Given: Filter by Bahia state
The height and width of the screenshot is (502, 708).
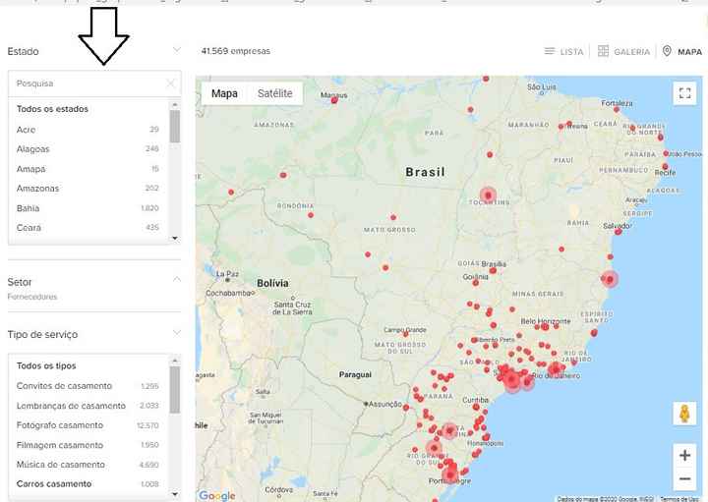Looking at the screenshot, I should (x=88, y=208).
